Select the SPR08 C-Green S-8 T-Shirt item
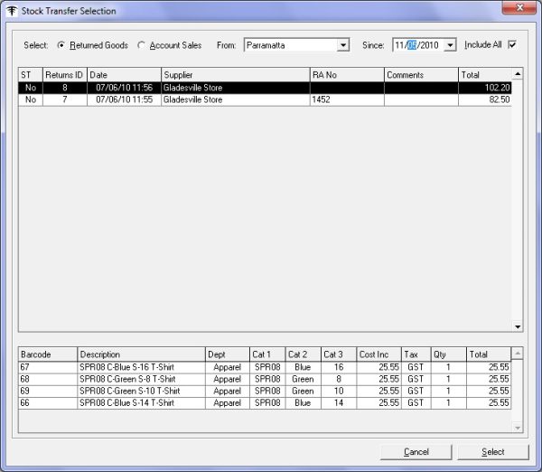 point(126,379)
